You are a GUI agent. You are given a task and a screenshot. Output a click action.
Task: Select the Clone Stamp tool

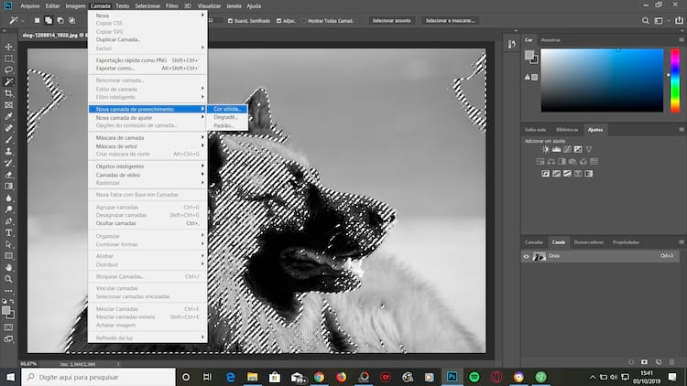(8, 152)
